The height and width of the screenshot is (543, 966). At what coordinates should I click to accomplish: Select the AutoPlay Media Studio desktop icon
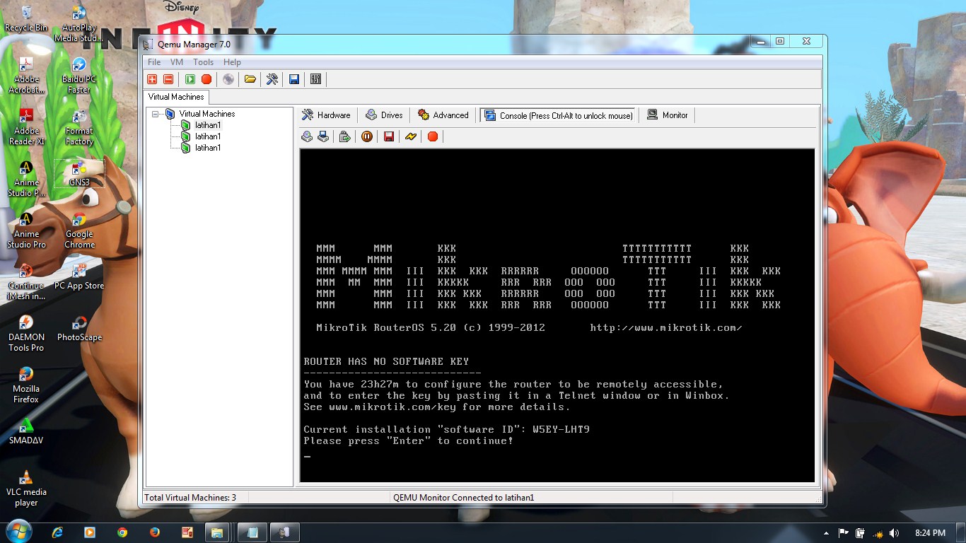[x=79, y=23]
